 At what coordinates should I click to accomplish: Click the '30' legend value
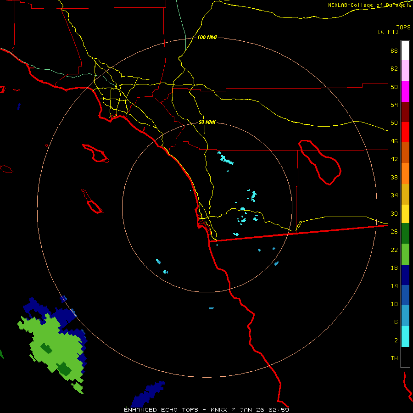coord(394,213)
